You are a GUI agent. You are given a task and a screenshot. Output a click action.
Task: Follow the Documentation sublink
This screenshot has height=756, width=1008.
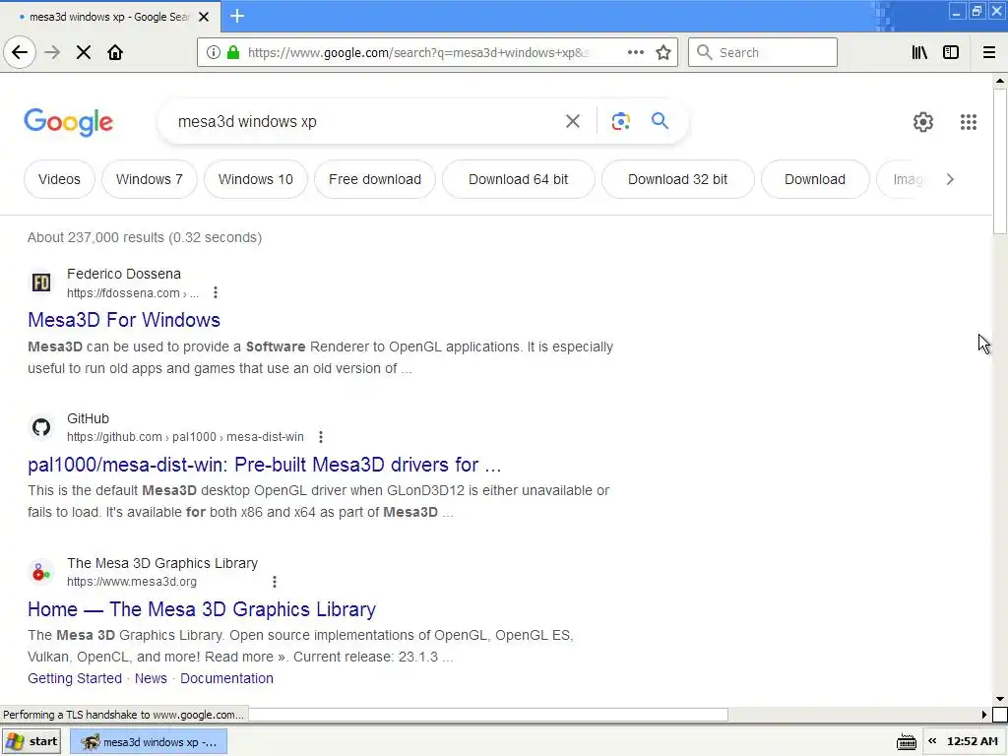pos(226,678)
